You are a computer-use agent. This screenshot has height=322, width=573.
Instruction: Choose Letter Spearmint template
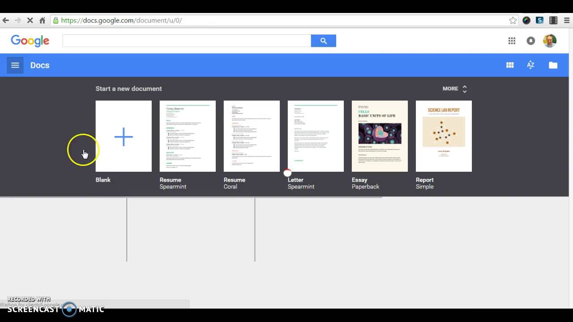pos(316,136)
